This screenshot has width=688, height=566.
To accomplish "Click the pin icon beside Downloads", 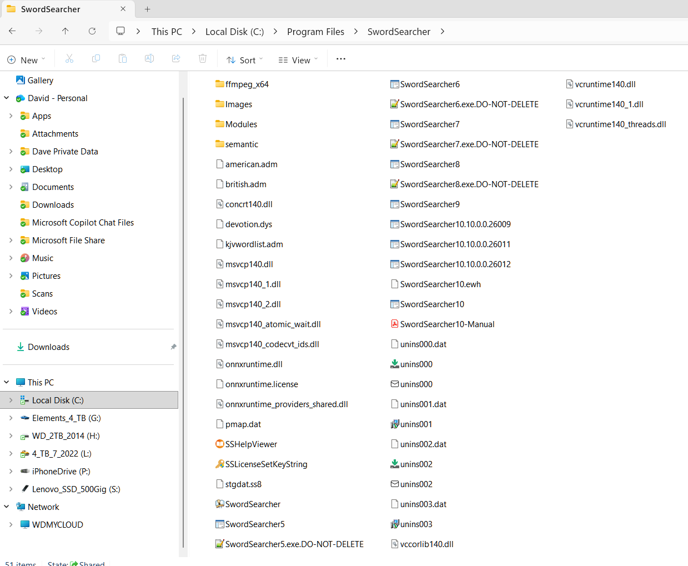I will click(173, 347).
